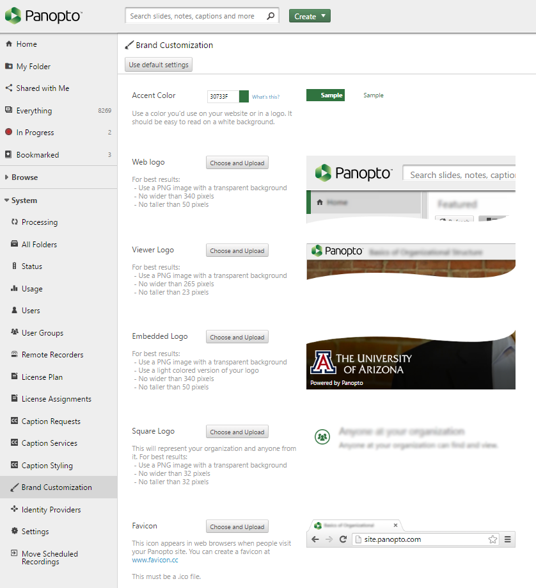Click the accent color hex input field

(223, 96)
